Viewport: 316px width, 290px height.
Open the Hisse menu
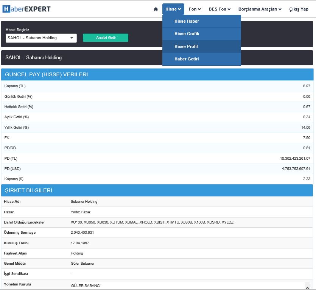tap(173, 9)
